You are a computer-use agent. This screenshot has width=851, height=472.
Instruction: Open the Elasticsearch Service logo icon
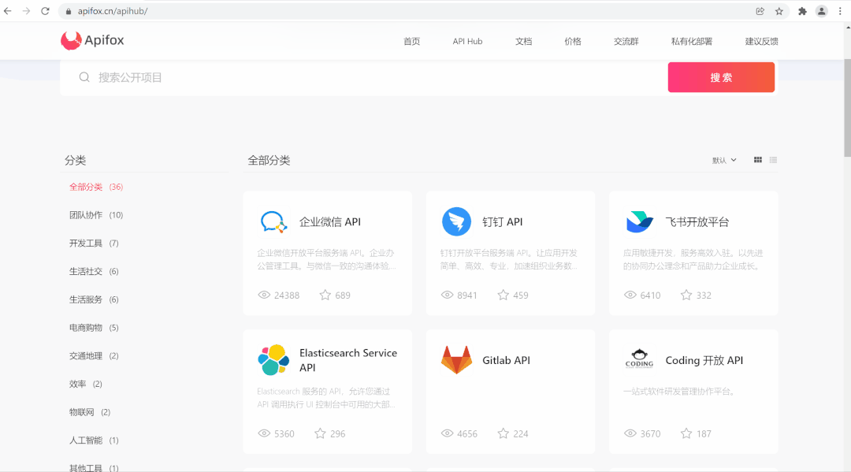pos(273,359)
